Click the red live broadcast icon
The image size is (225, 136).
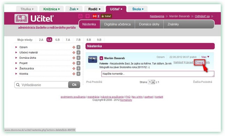click(x=95, y=16)
